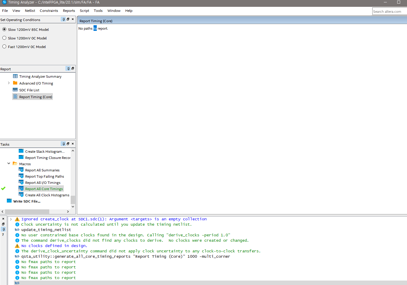Click the Report Top Failing Paths icon

21,176
